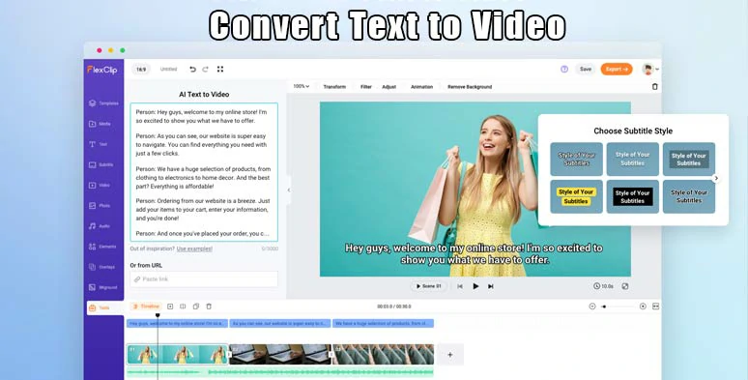Open the user avatar account menu

pyautogui.click(x=650, y=70)
